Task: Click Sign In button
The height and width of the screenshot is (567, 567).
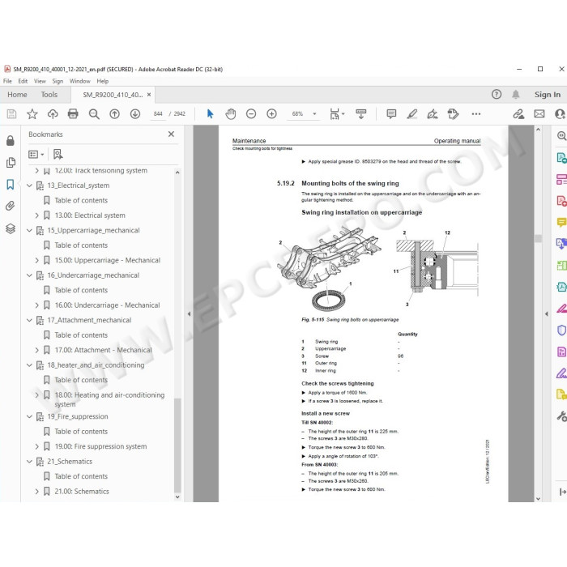Action: [x=548, y=95]
